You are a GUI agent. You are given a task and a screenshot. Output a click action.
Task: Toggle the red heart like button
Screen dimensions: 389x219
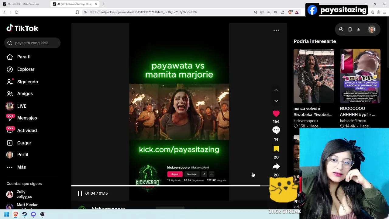tap(276, 113)
